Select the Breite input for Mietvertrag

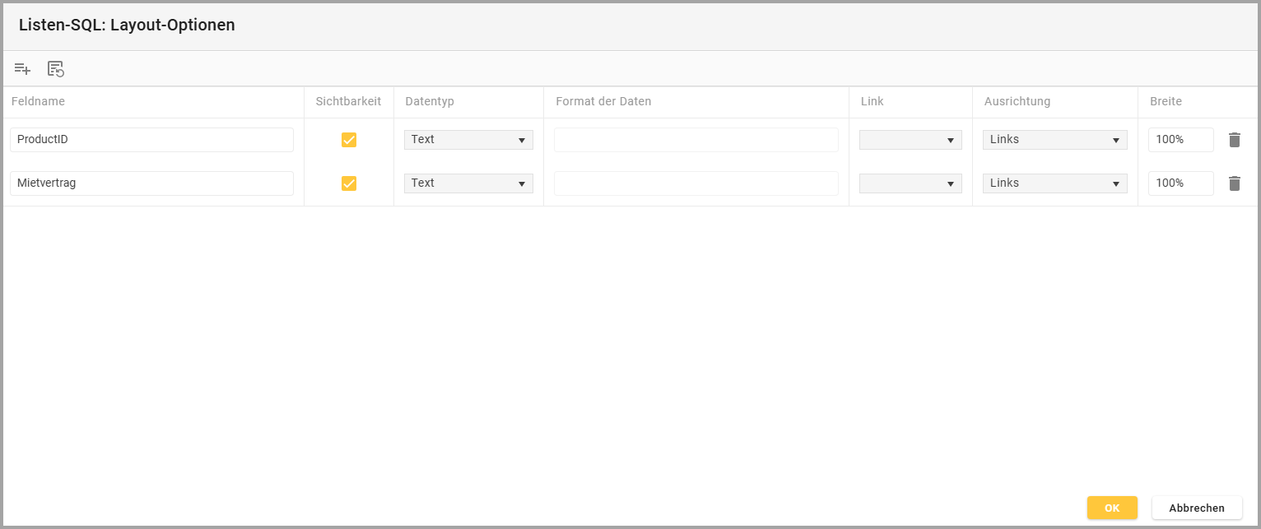click(1180, 183)
